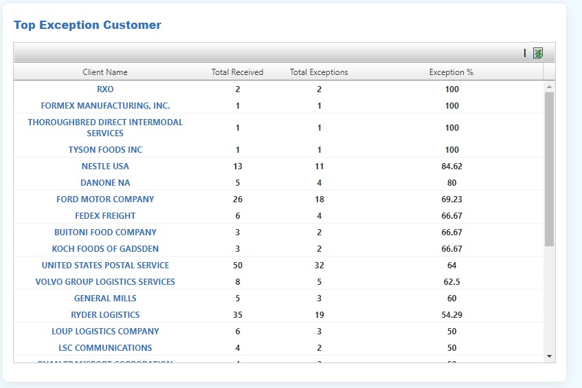Select the Top Exception Customer heading
The height and width of the screenshot is (388, 582).
click(87, 25)
